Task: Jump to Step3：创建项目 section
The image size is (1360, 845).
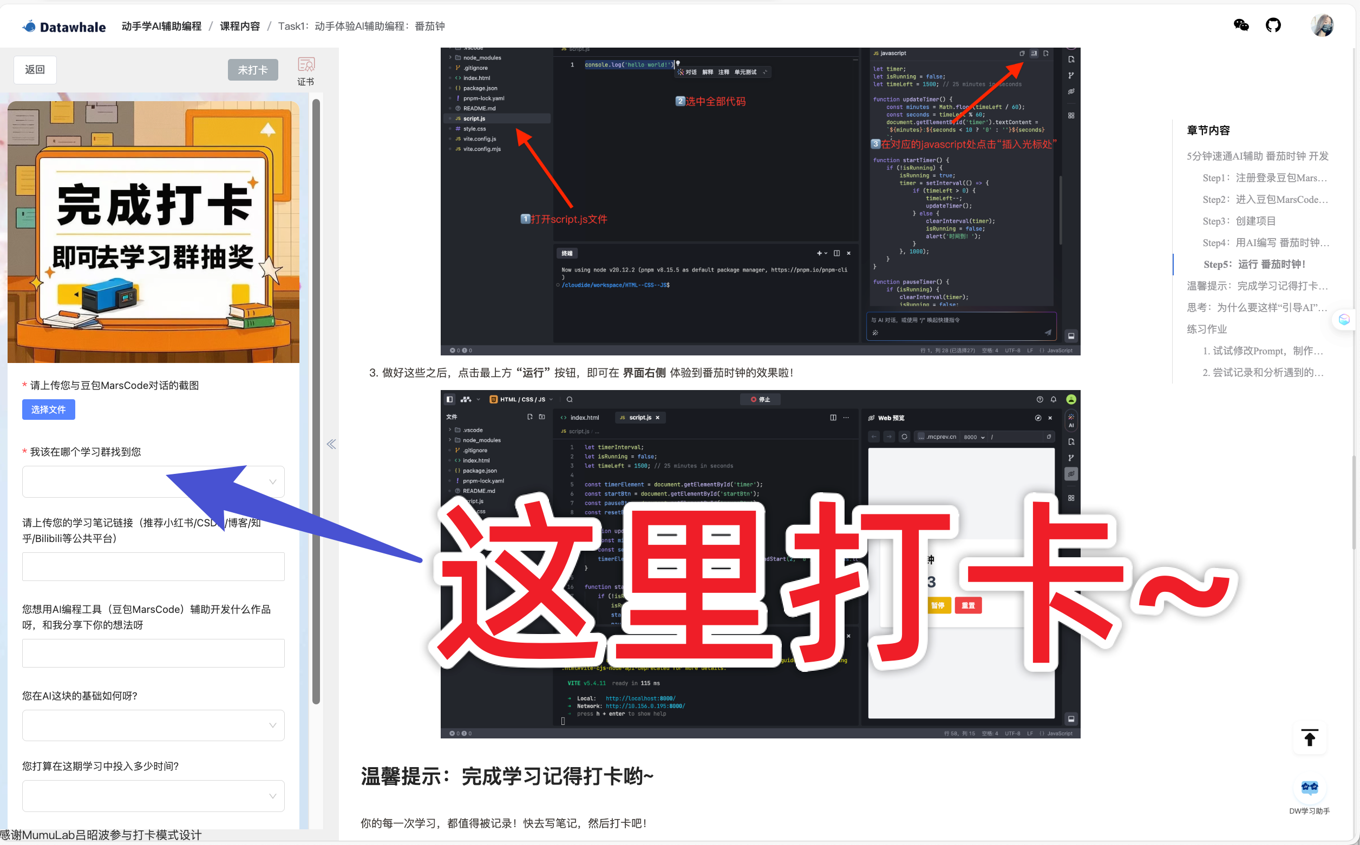Action: click(1239, 221)
